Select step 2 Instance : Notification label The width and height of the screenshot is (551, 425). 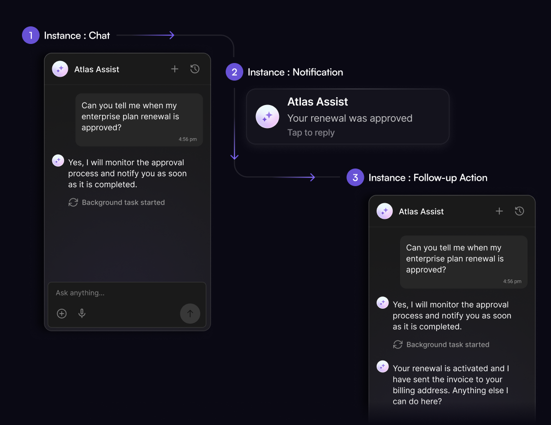point(295,72)
